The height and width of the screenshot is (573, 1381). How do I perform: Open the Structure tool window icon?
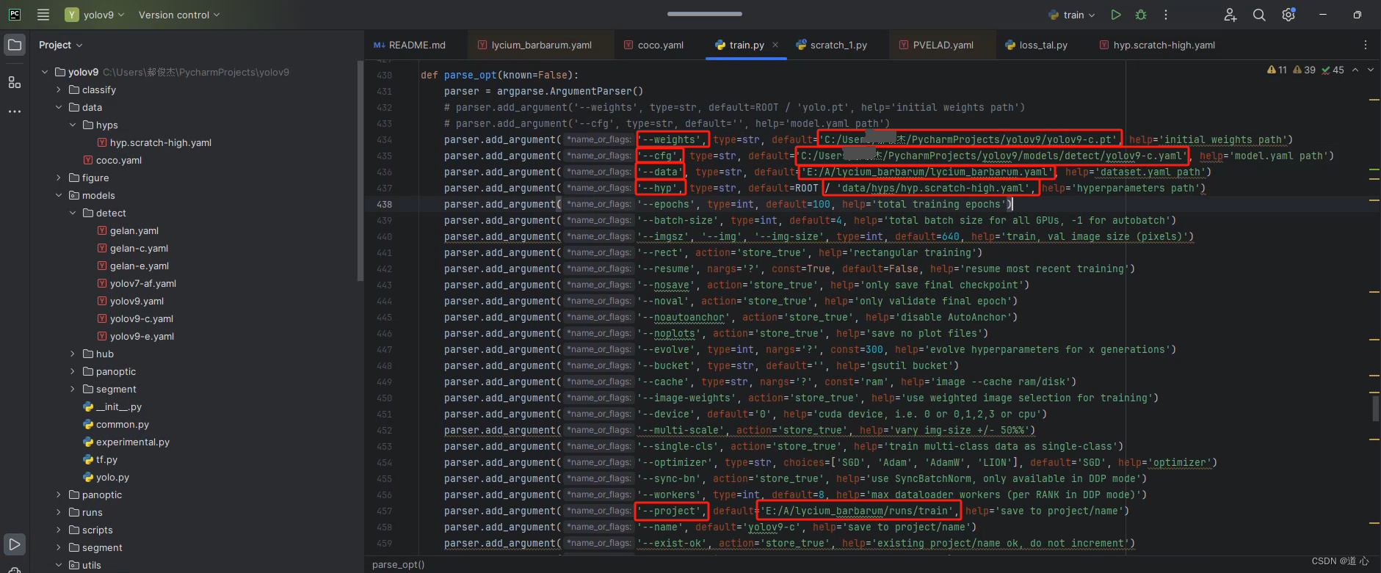point(15,82)
